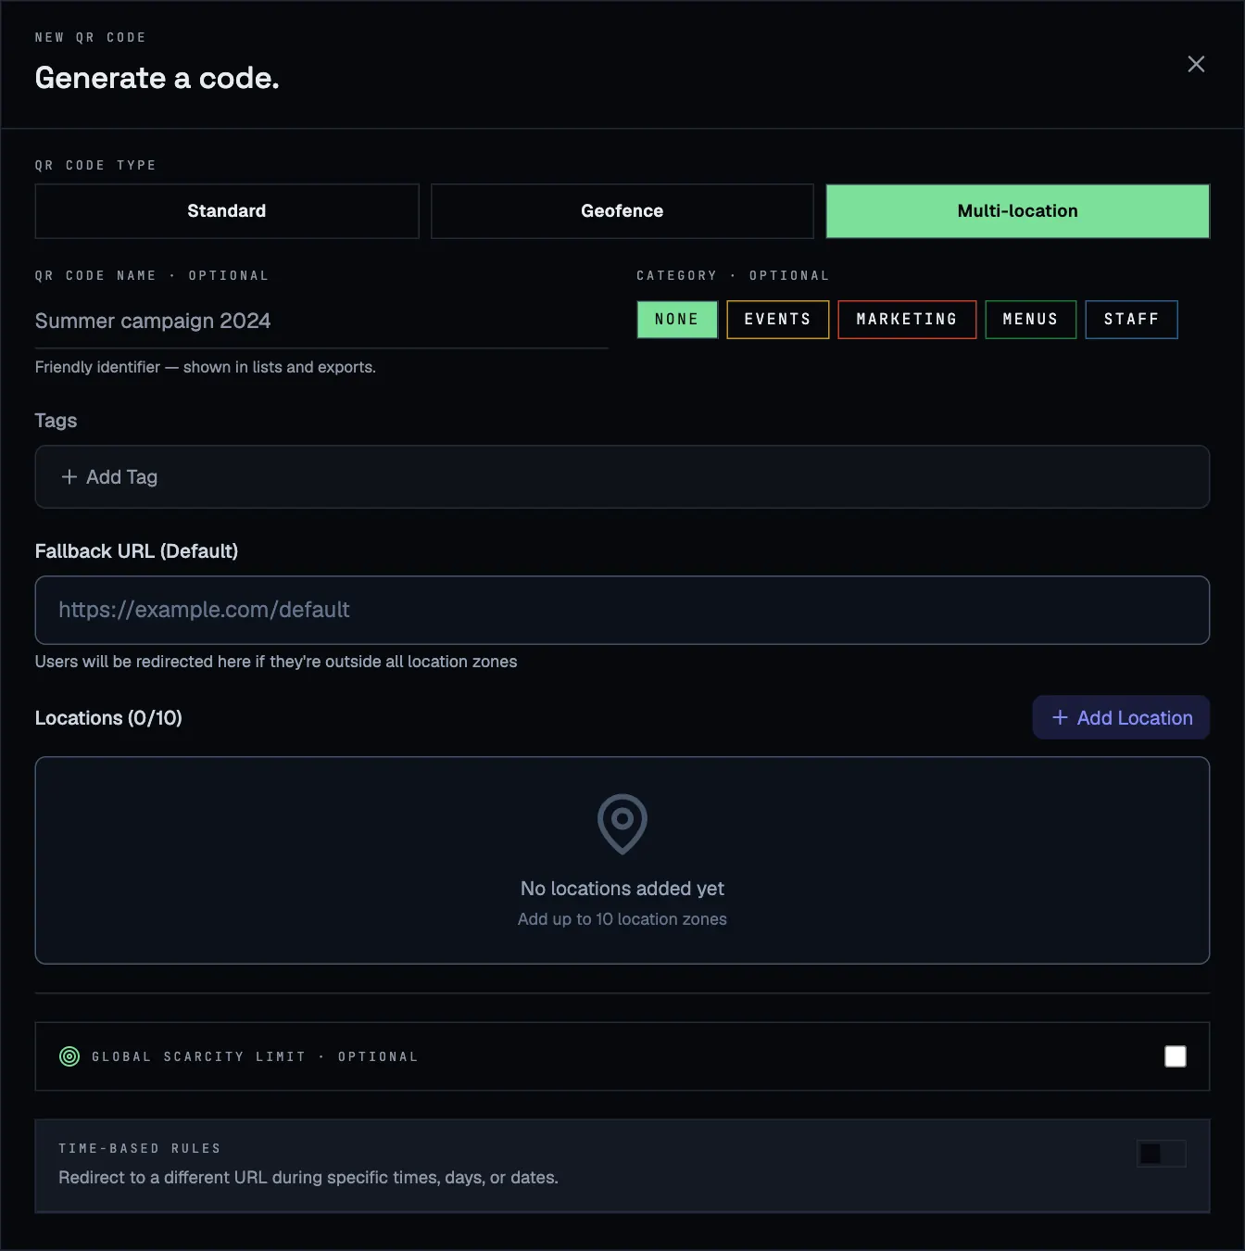Click the Add Tag button
This screenshot has width=1245, height=1251.
[x=109, y=477]
